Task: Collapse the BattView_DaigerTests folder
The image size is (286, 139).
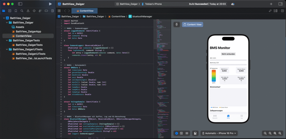Action: pyautogui.click(x=6, y=40)
